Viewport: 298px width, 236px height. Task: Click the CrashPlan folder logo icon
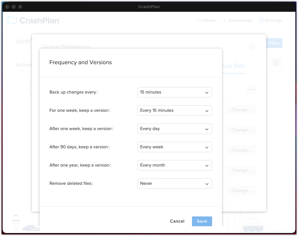click(x=12, y=20)
